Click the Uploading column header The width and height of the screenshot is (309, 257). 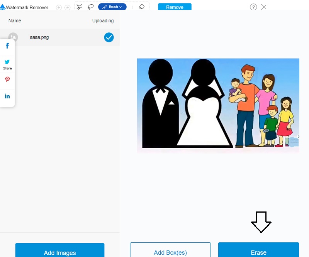[x=103, y=20]
